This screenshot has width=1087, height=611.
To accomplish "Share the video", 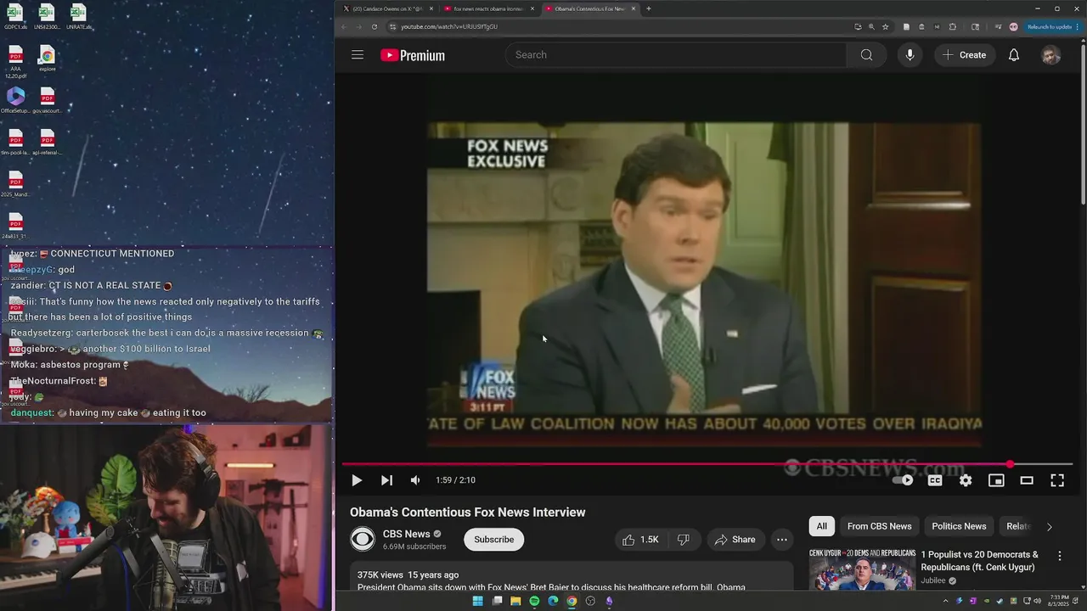I will click(x=735, y=540).
